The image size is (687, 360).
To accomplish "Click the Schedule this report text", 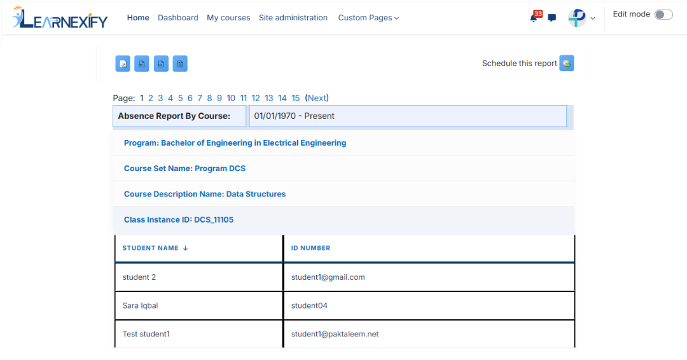I will click(519, 64).
